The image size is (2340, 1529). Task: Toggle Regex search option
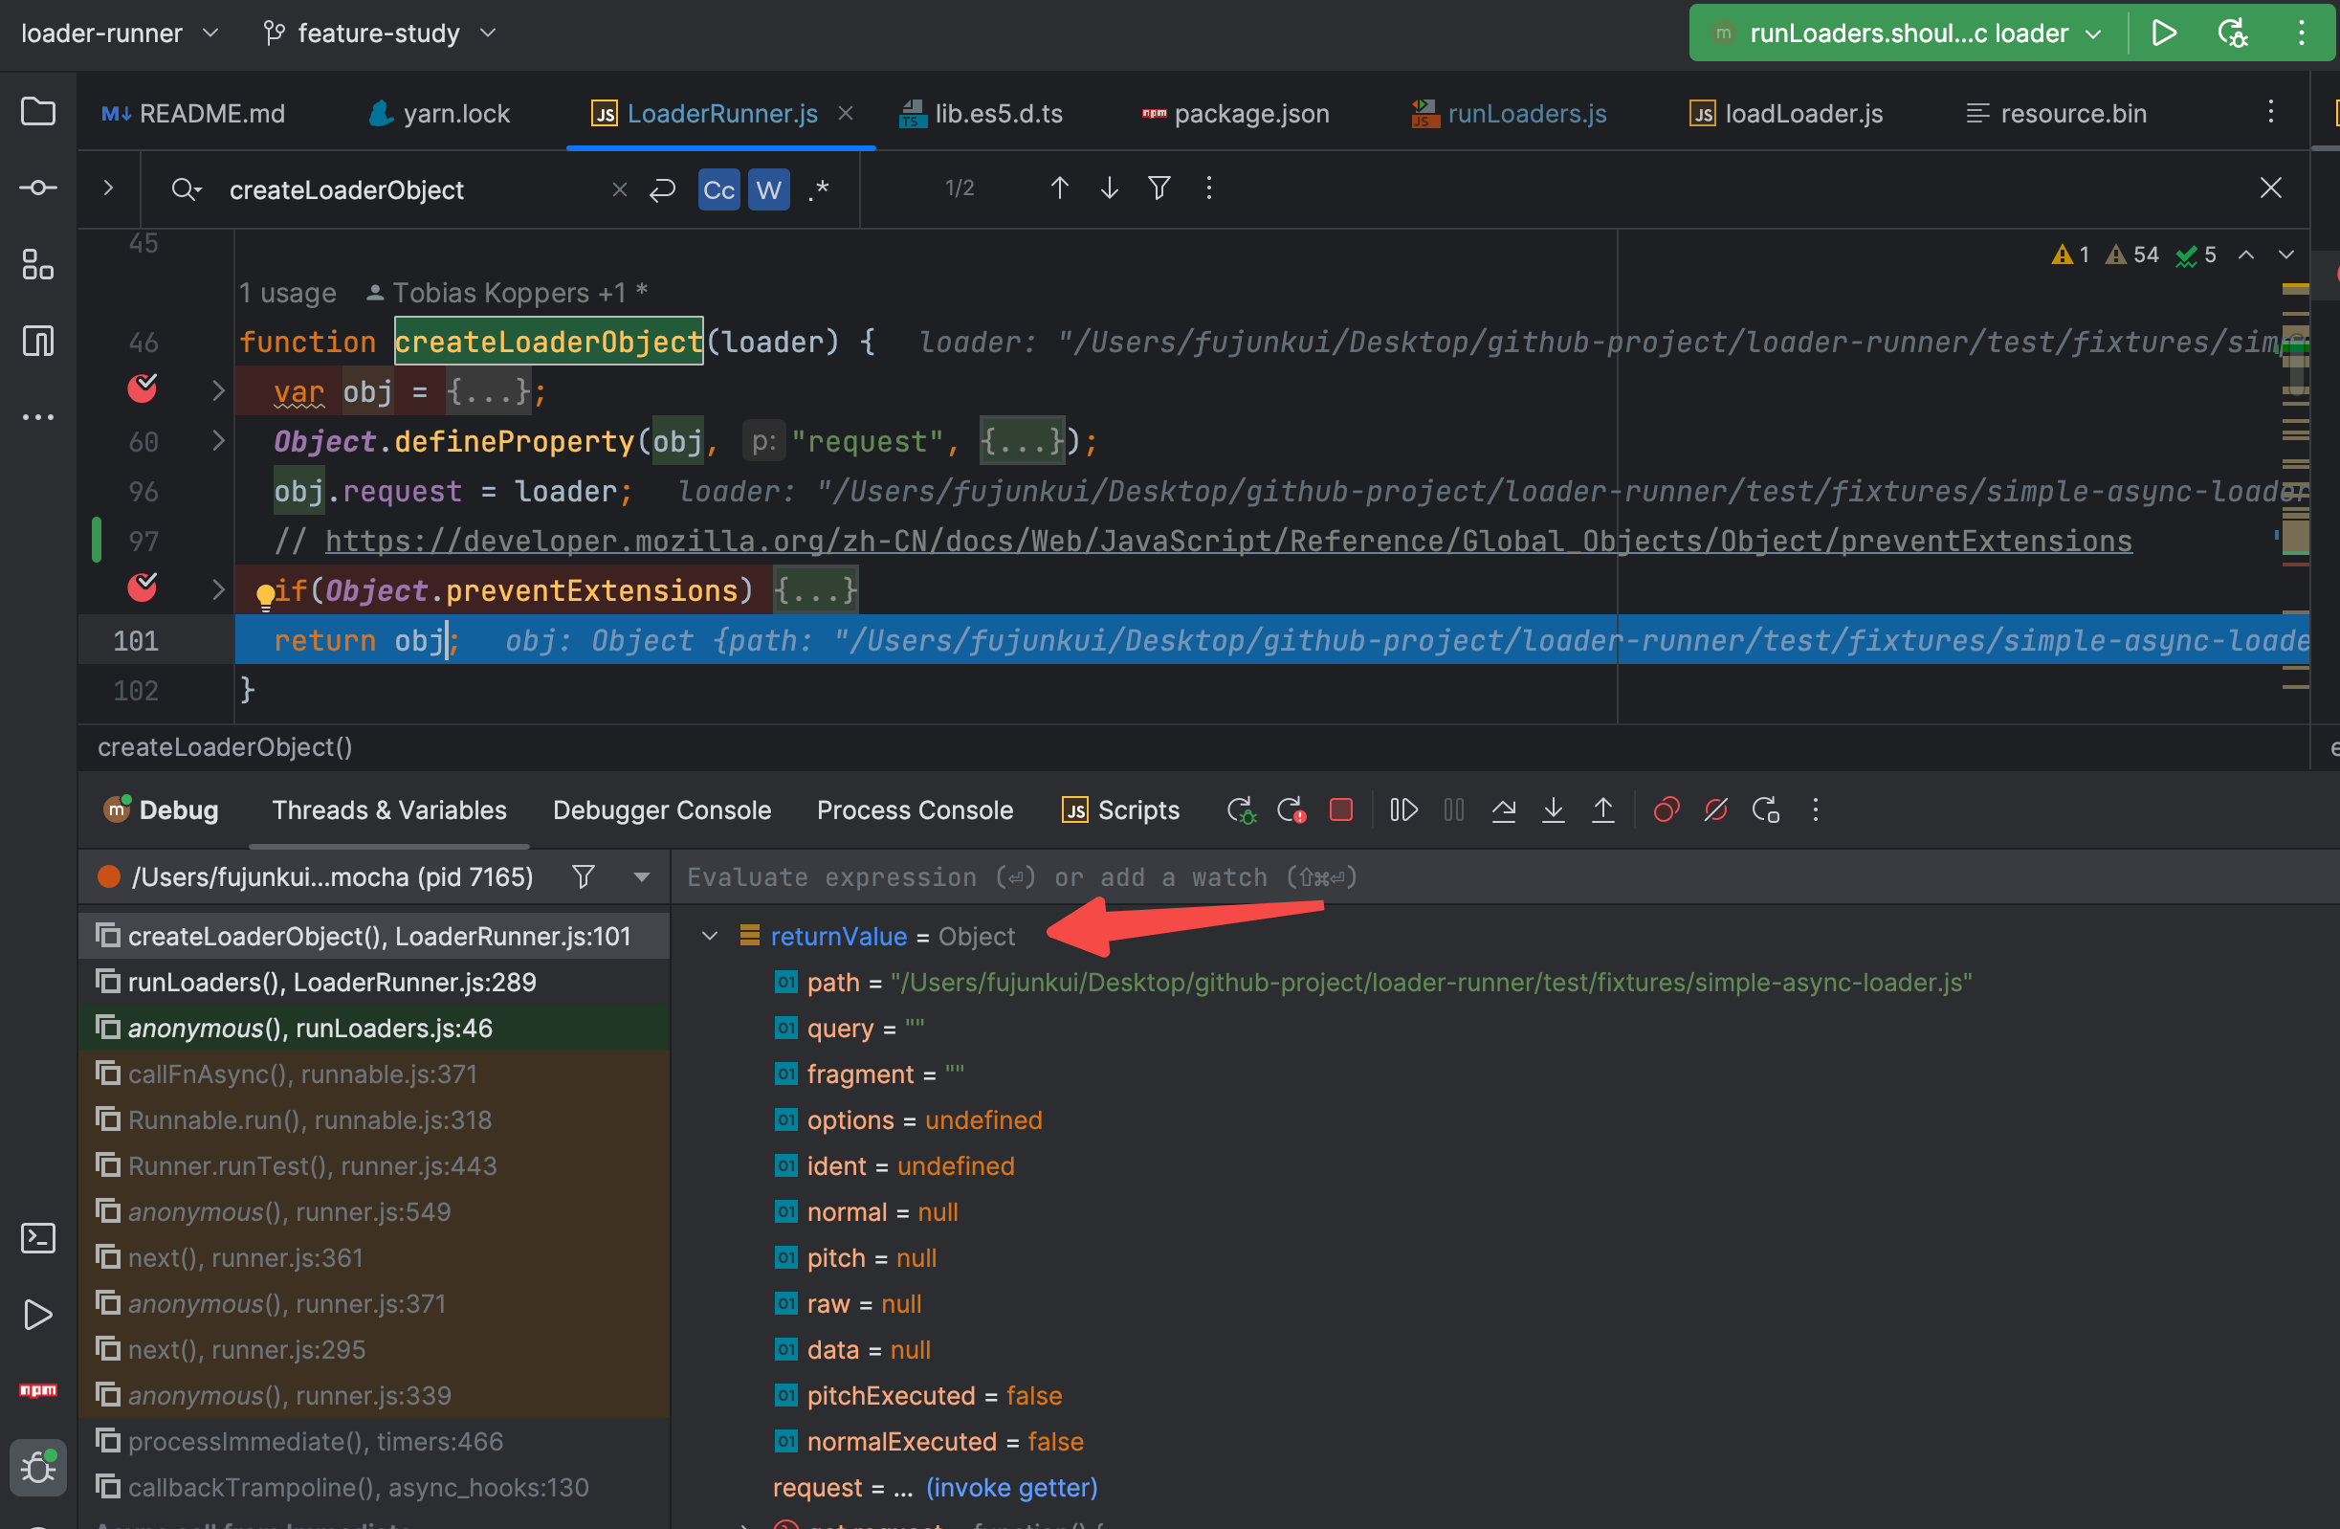tap(819, 189)
